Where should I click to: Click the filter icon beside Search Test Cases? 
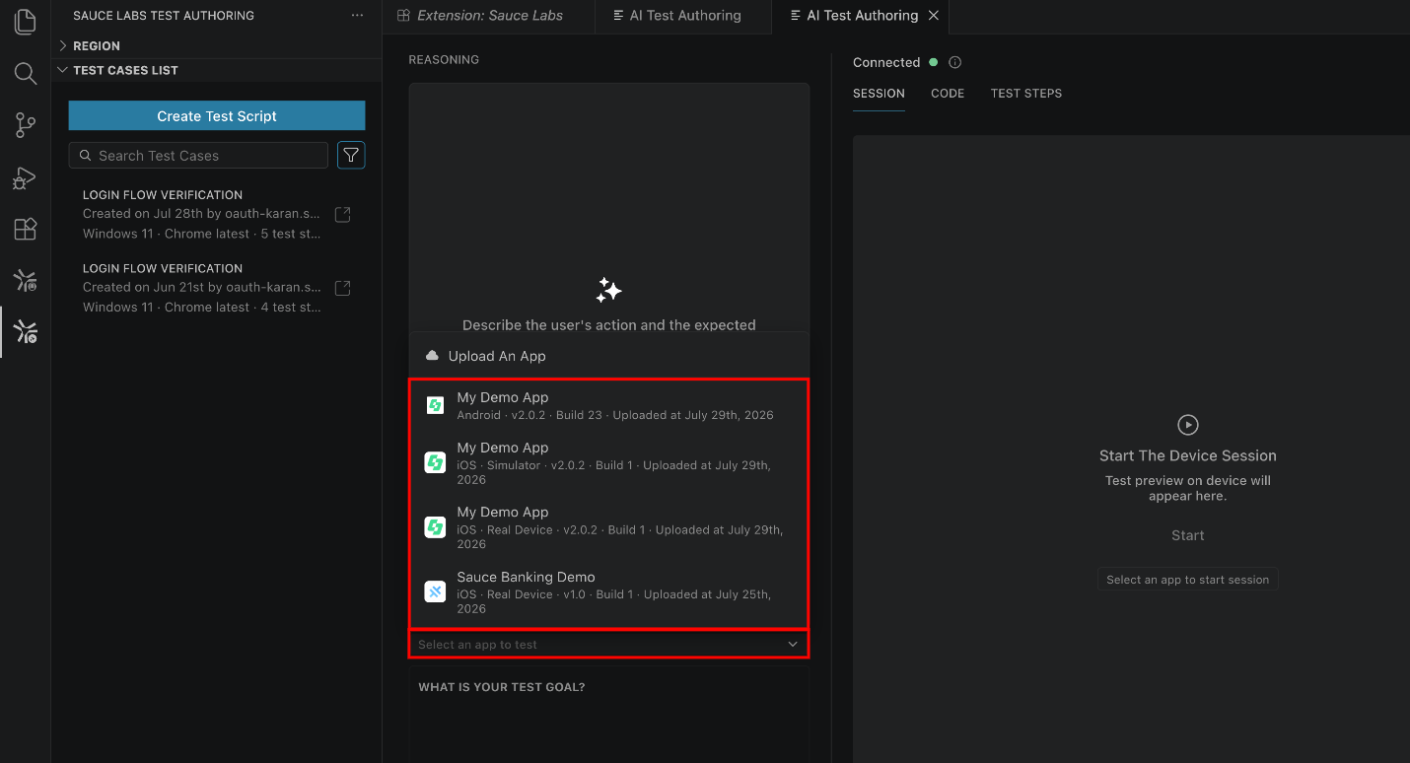(x=351, y=155)
